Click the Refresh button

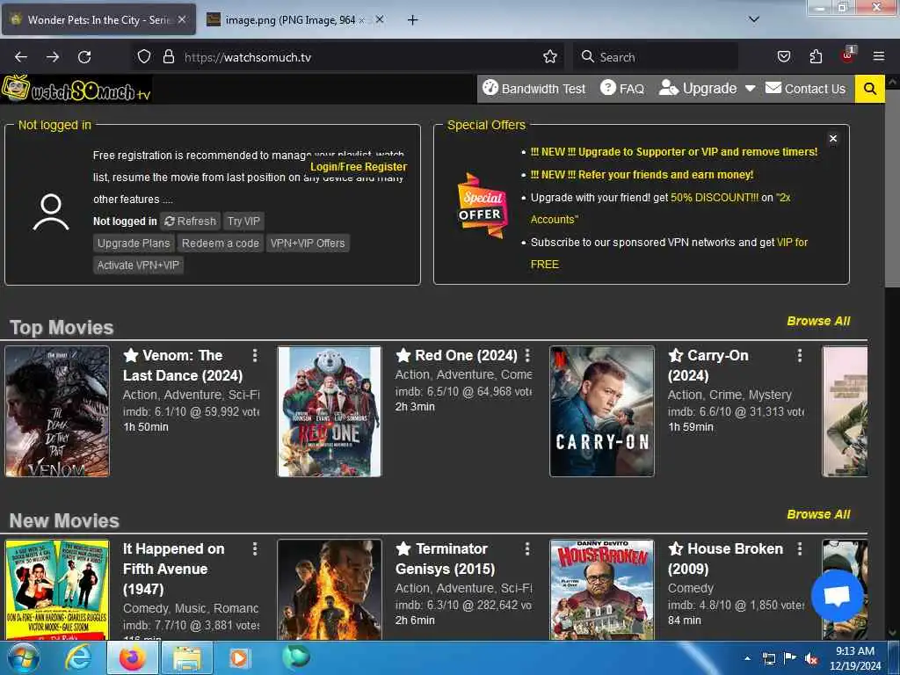point(191,221)
